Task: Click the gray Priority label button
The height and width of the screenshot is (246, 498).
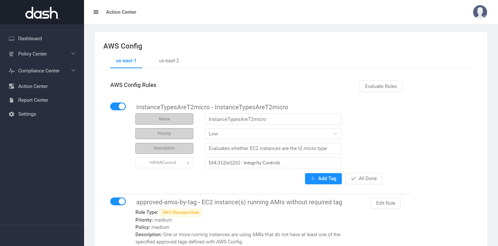Action: click(164, 134)
